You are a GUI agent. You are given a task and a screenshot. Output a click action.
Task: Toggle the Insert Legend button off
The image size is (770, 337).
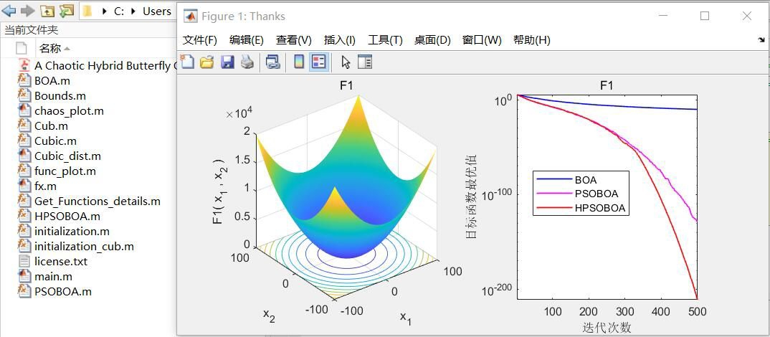pyautogui.click(x=319, y=62)
